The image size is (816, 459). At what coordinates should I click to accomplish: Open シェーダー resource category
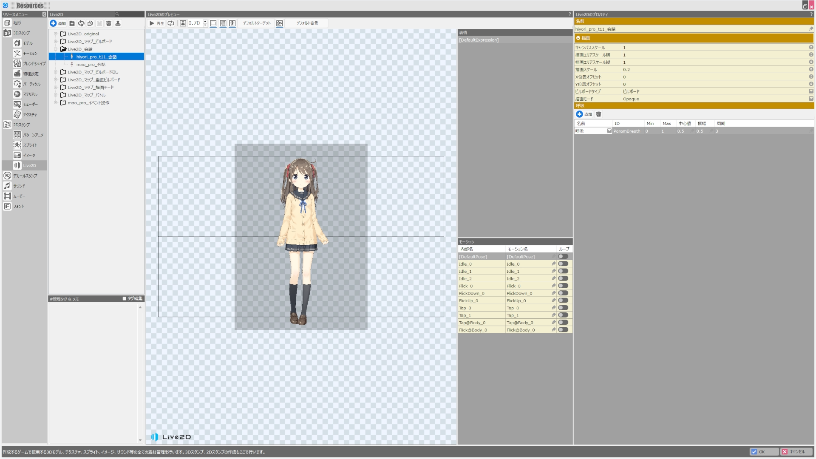(x=26, y=105)
